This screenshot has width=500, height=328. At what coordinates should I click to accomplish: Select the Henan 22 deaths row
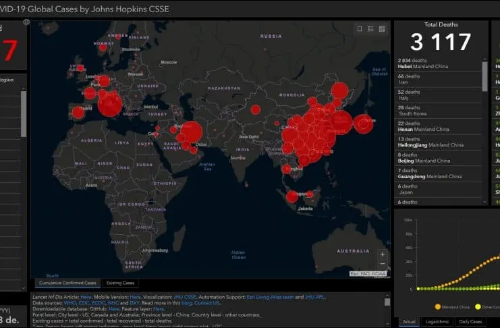[x=439, y=126]
